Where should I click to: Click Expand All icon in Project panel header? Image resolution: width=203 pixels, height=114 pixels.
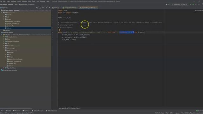(40, 8)
